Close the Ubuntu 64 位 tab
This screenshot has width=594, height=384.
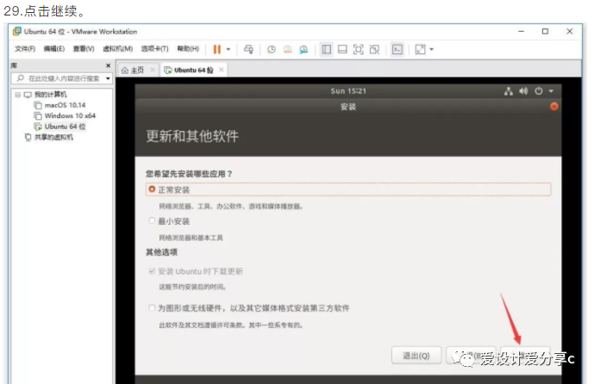tap(222, 70)
